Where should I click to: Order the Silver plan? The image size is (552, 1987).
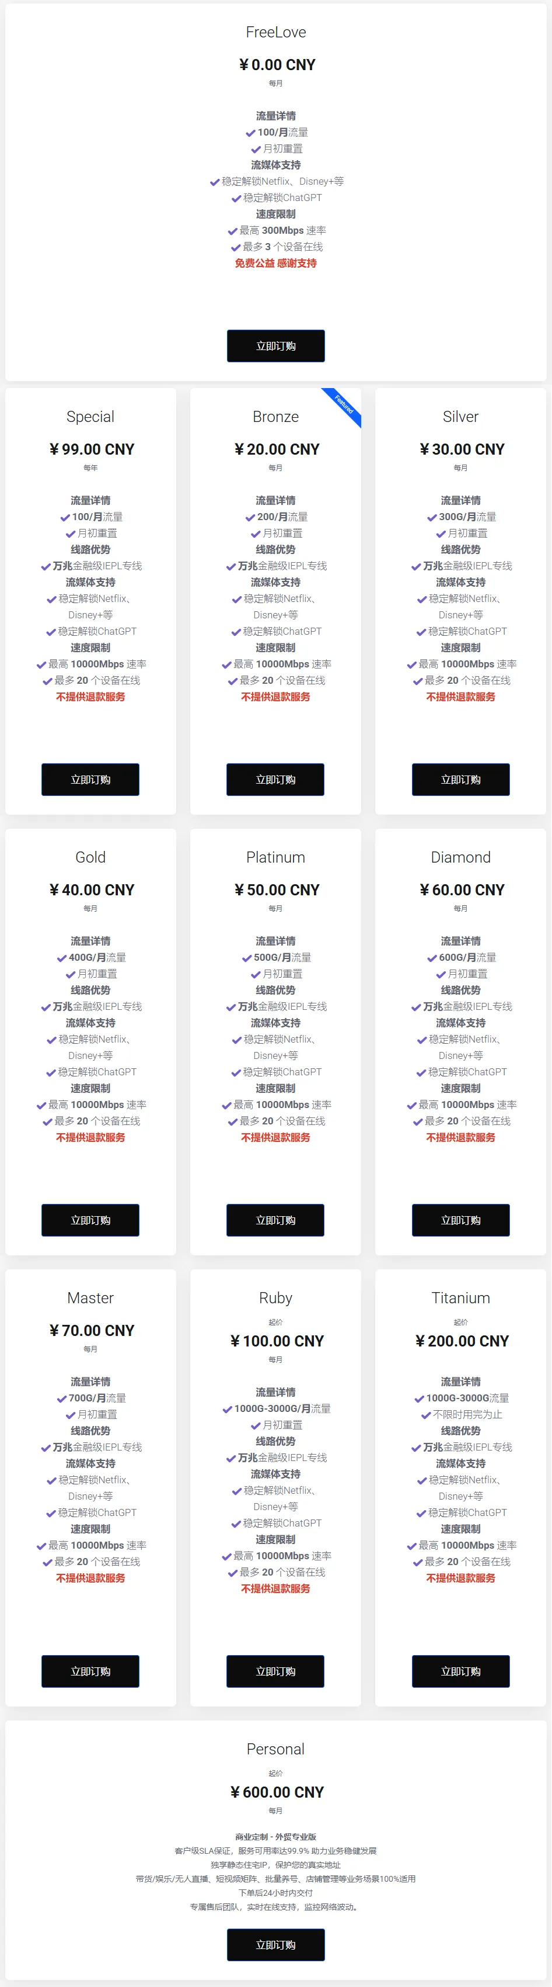(x=460, y=779)
